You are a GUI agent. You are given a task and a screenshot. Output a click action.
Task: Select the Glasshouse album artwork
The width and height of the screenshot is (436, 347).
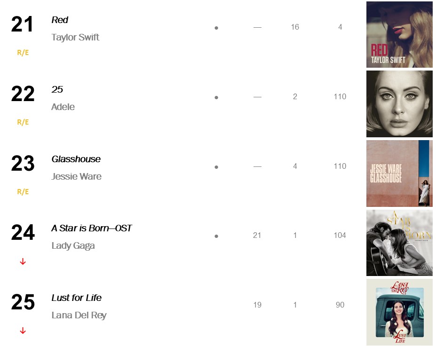coord(399,173)
